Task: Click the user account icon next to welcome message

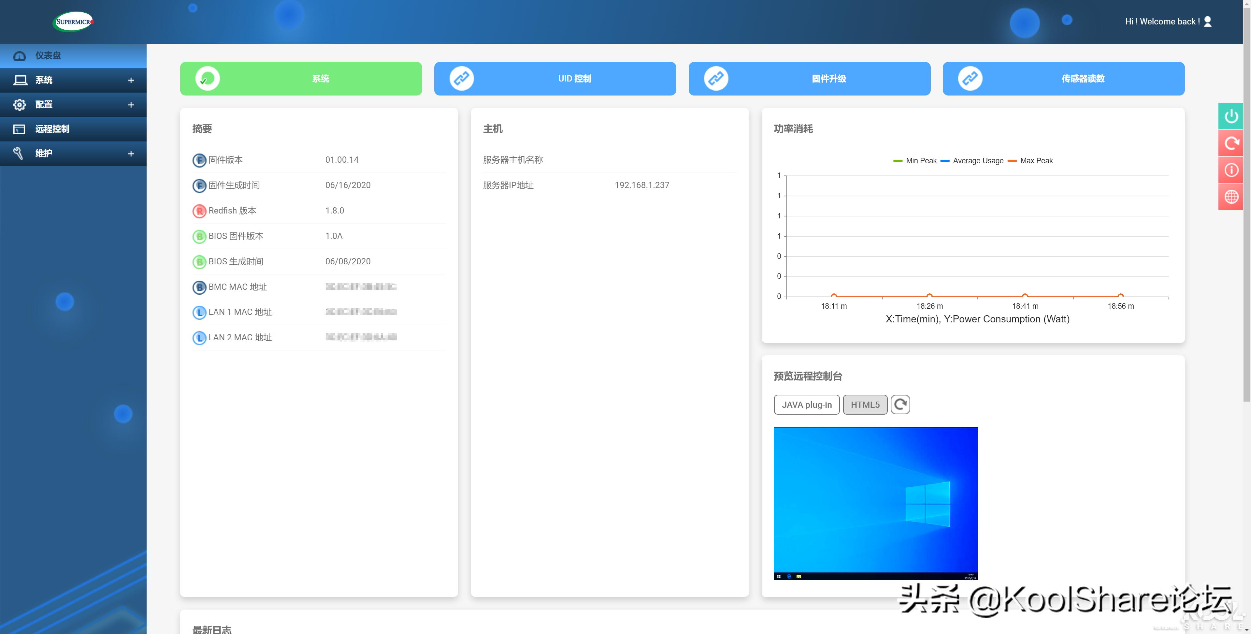Action: 1207,22
